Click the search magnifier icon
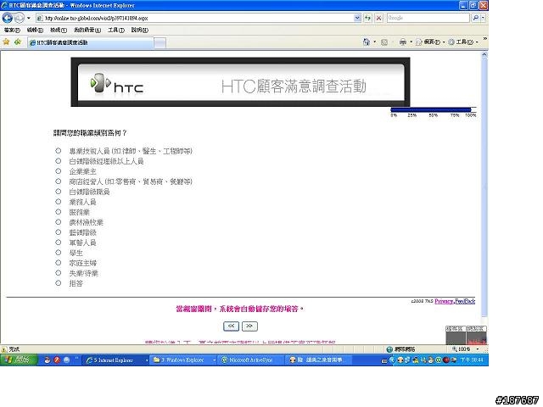This screenshot has height=407, width=543. [x=476, y=18]
